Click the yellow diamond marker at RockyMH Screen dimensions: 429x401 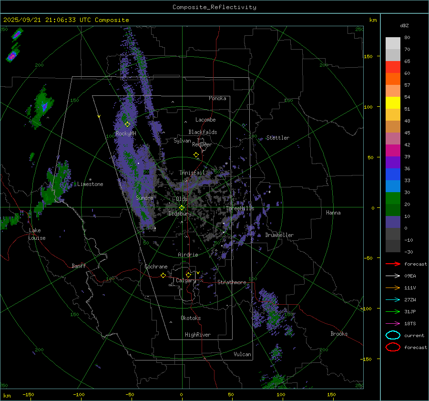pyautogui.click(x=127, y=124)
